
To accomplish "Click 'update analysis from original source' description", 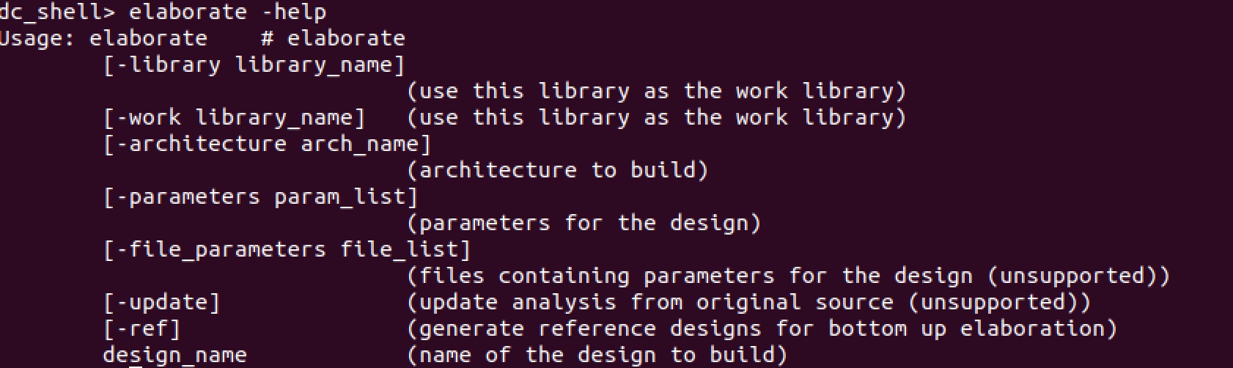I will 748,303.
